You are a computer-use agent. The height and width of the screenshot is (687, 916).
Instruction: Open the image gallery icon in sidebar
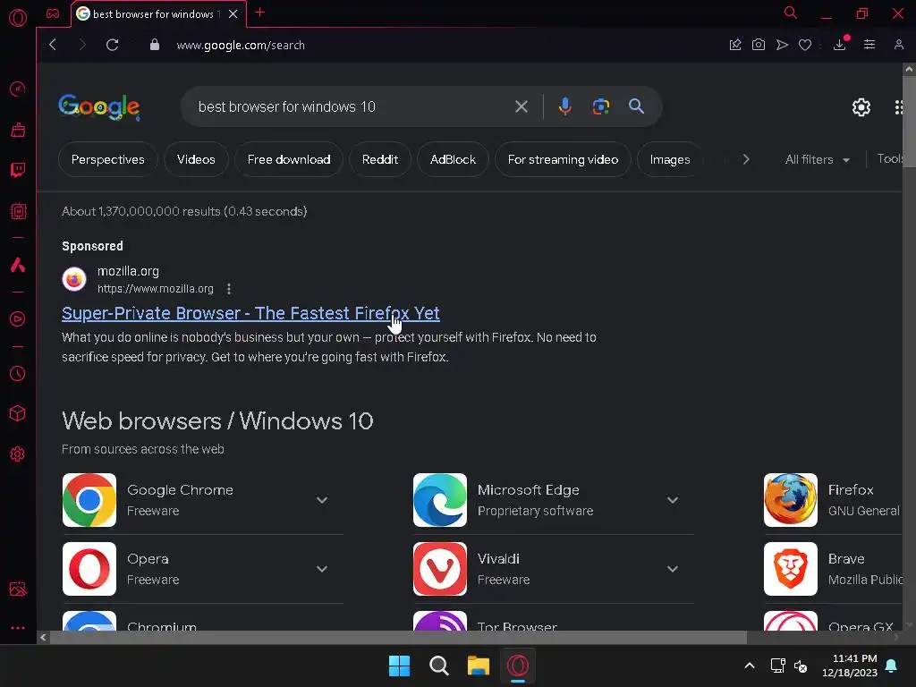18,589
